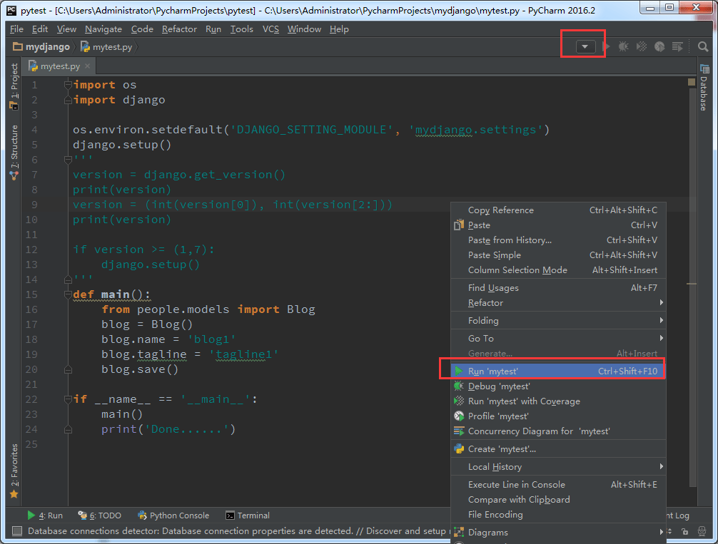Screen dimensions: 718x544
Task: Select Run 'mytest' with Coverage
Action: click(x=558, y=401)
